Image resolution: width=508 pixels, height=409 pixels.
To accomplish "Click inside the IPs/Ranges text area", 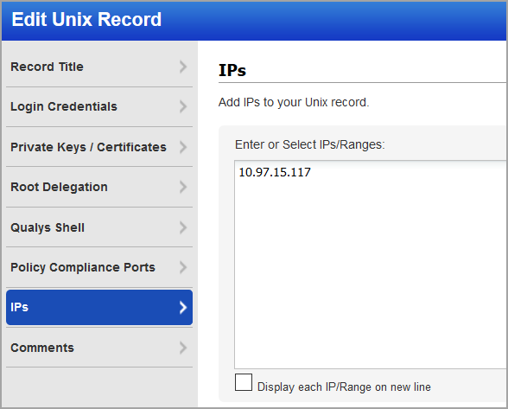I will click(371, 265).
